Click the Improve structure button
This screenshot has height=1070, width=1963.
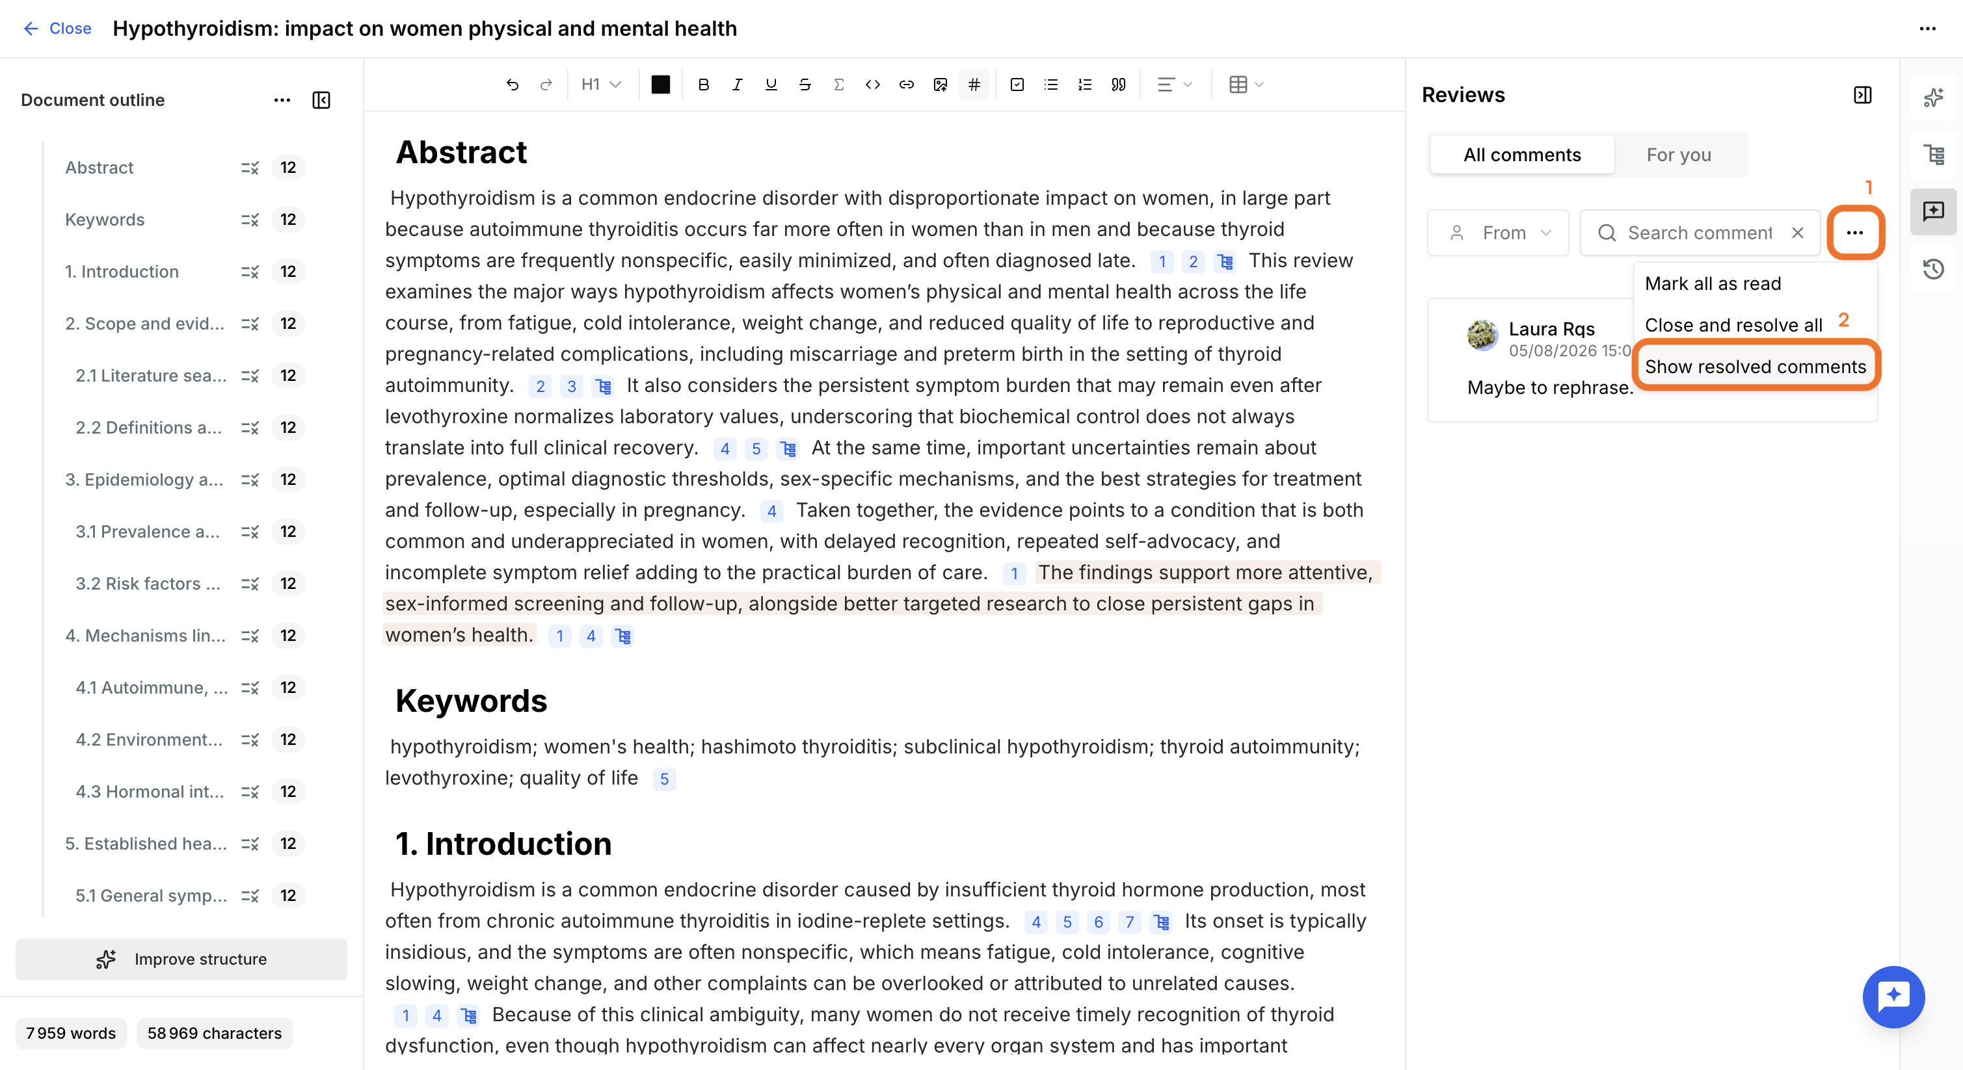click(x=181, y=959)
